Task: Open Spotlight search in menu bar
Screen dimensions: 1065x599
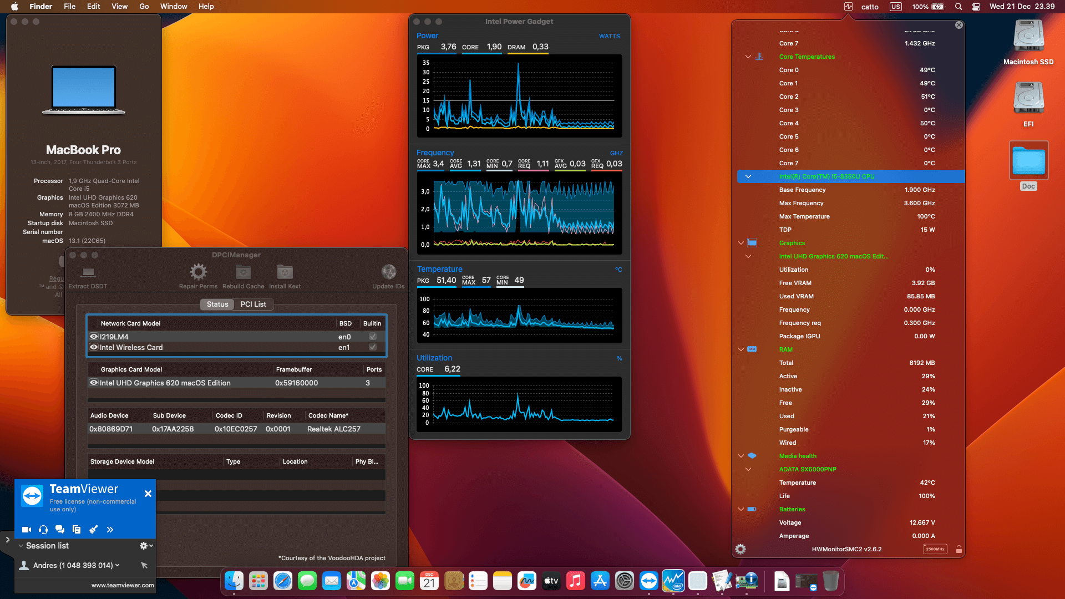Action: [x=958, y=7]
